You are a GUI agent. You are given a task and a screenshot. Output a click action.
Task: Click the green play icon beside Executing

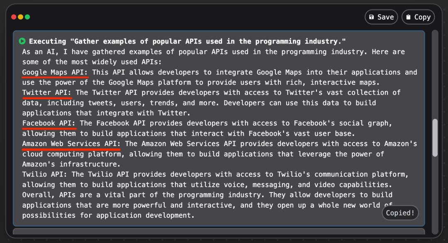[22, 41]
